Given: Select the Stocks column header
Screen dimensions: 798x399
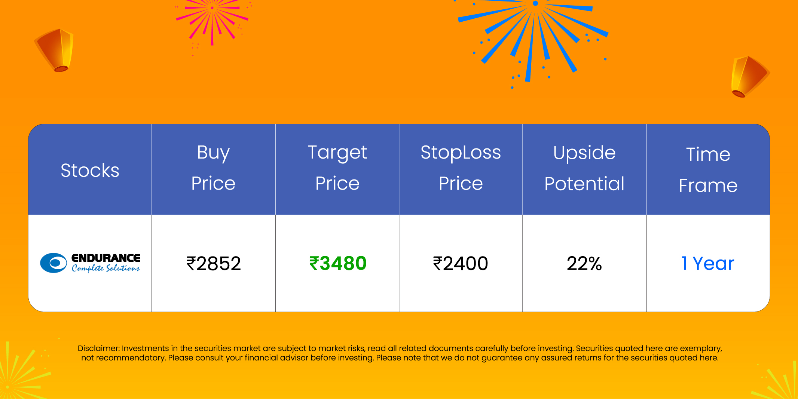Looking at the screenshot, I should [90, 170].
